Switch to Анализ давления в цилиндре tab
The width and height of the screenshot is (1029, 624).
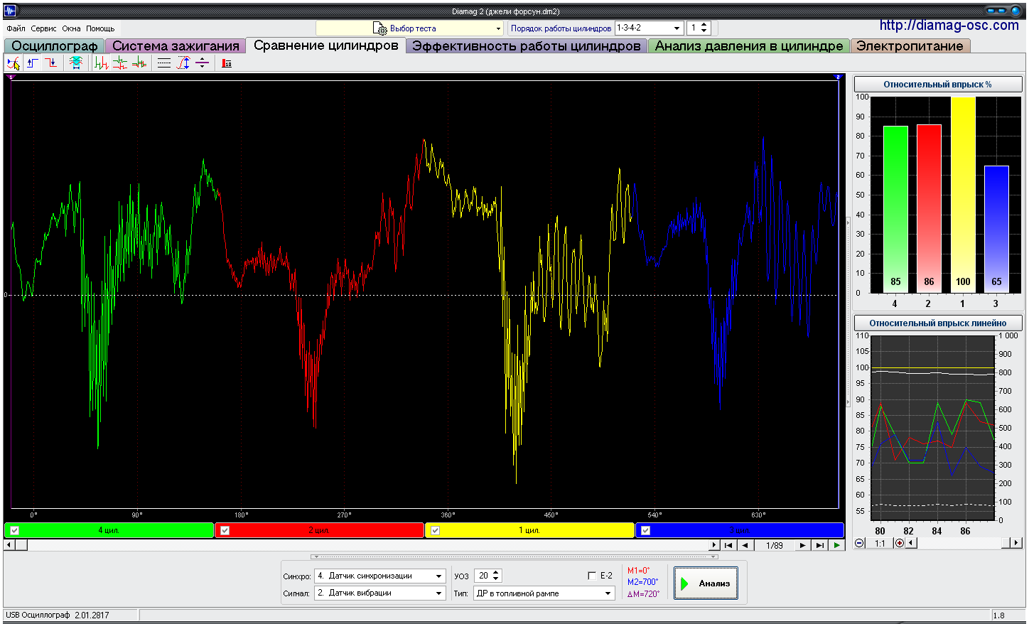point(749,45)
